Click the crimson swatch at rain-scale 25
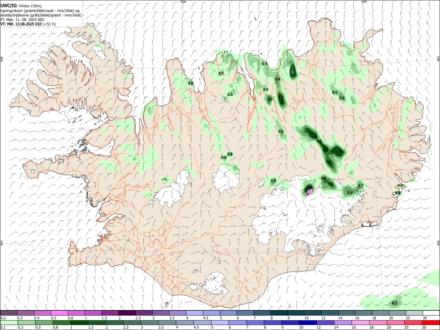The image size is (440, 330). point(413,323)
